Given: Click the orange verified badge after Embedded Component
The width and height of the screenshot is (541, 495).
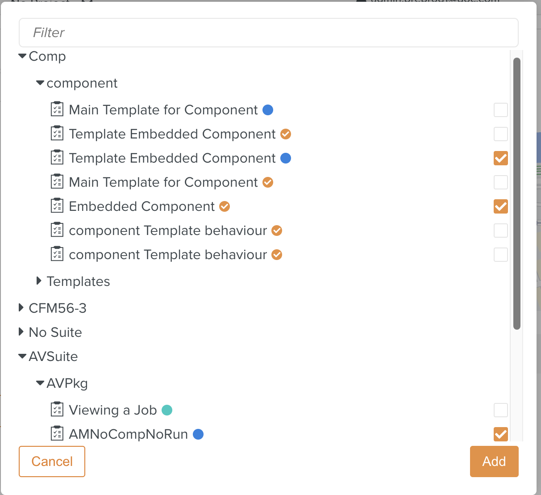Looking at the screenshot, I should 225,206.
